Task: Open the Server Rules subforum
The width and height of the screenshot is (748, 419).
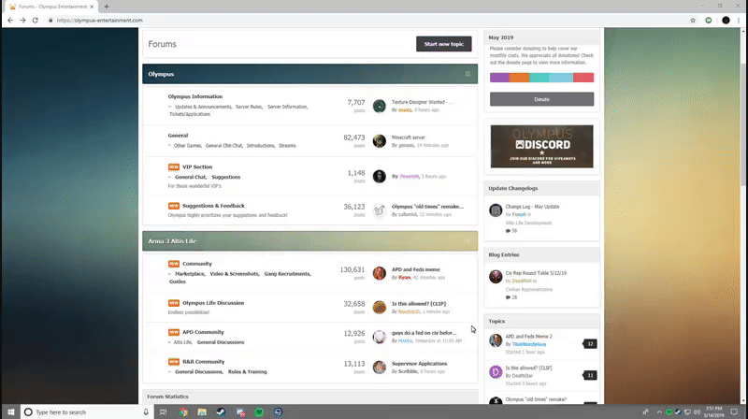Action: pos(249,107)
